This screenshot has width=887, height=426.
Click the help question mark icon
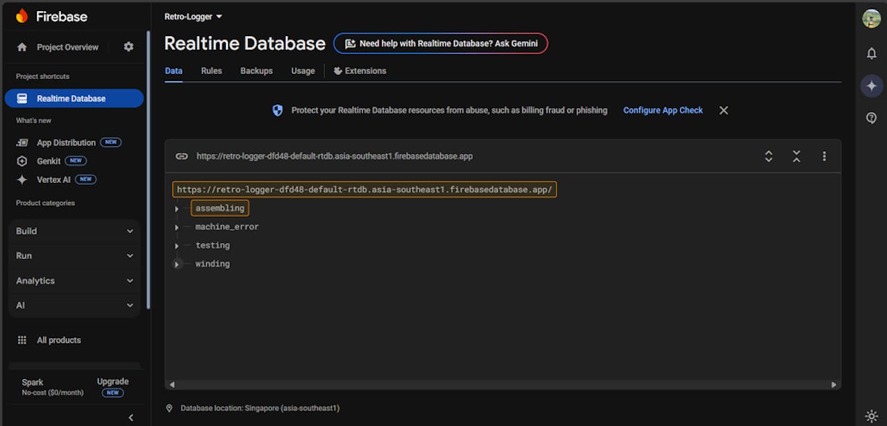[872, 118]
